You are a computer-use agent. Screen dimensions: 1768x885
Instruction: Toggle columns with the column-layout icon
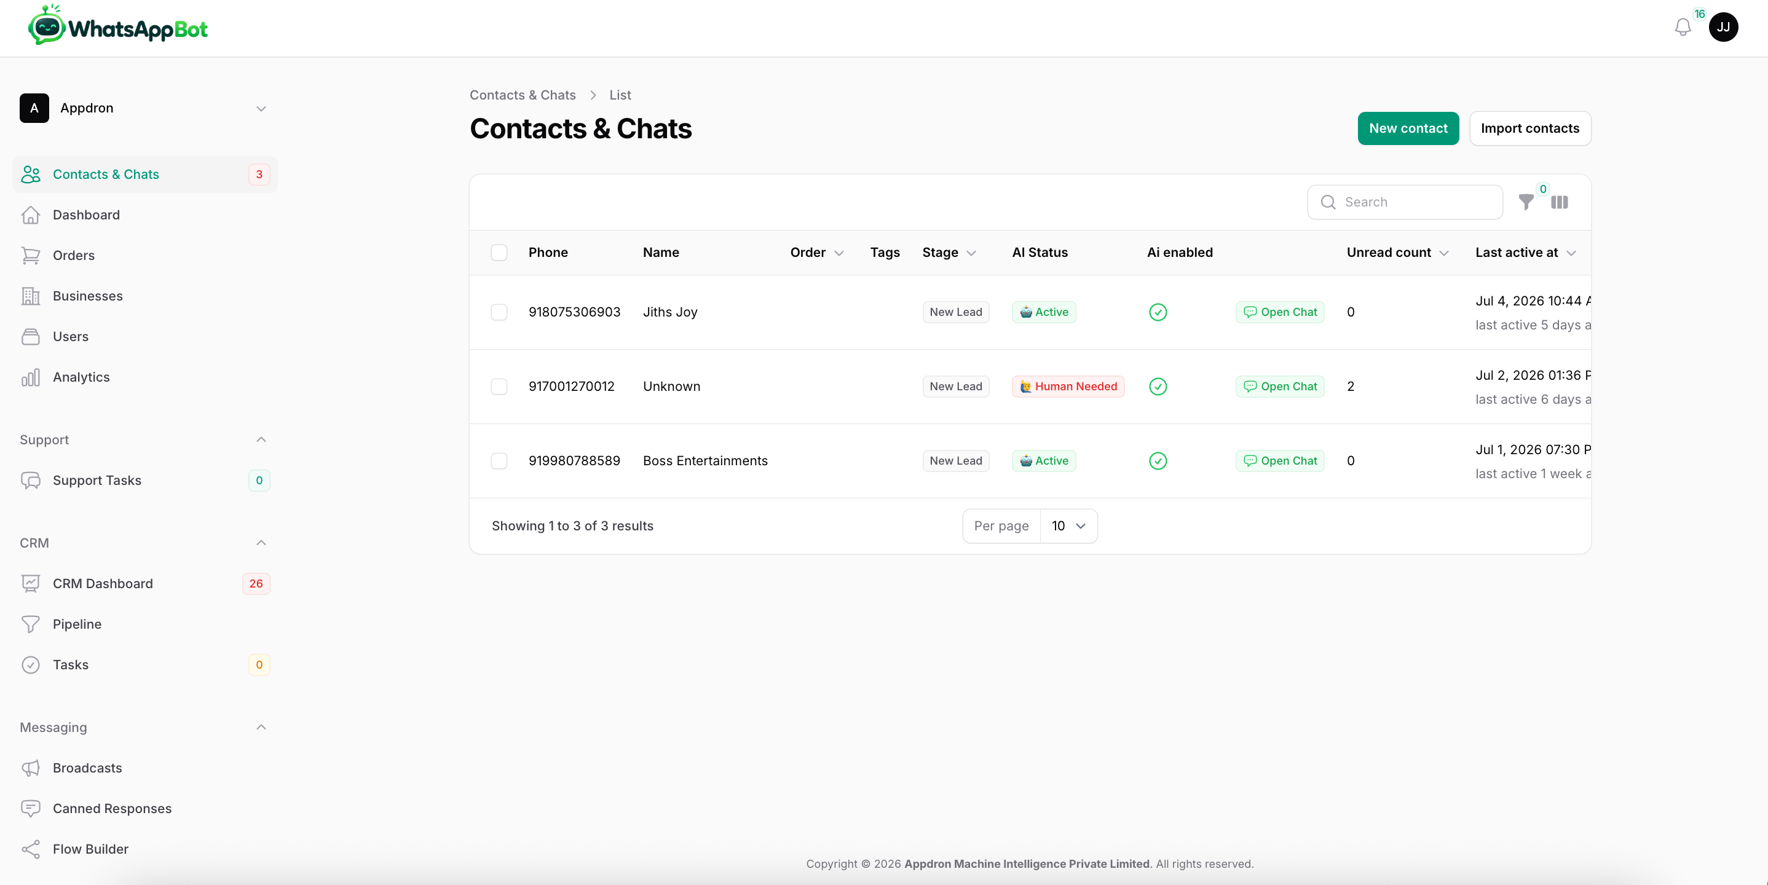pos(1560,202)
